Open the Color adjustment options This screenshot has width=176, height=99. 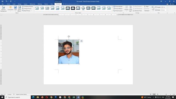coord(15,9)
